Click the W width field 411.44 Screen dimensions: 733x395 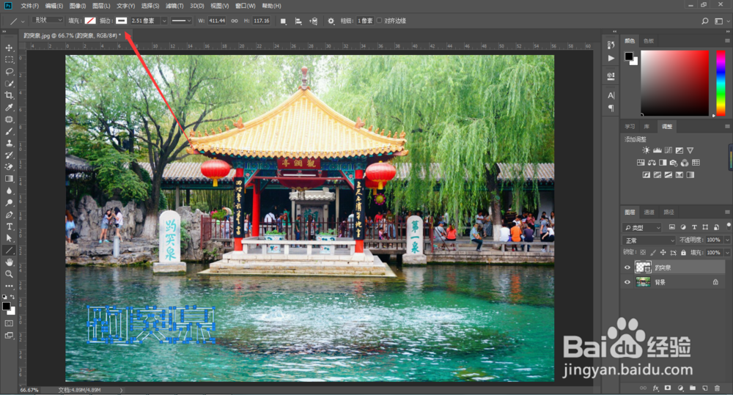(217, 21)
